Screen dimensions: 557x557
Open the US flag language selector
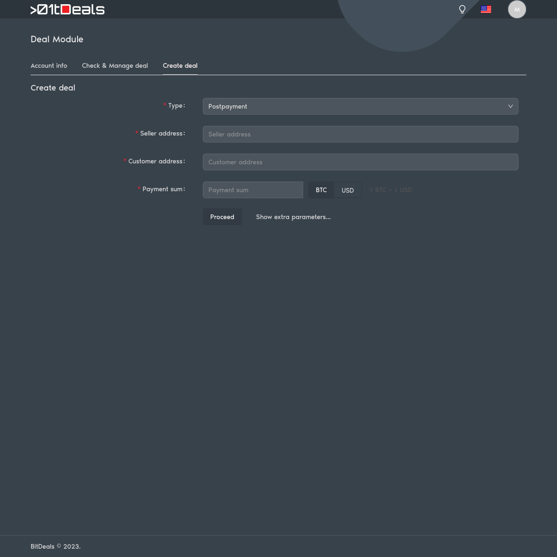click(486, 9)
